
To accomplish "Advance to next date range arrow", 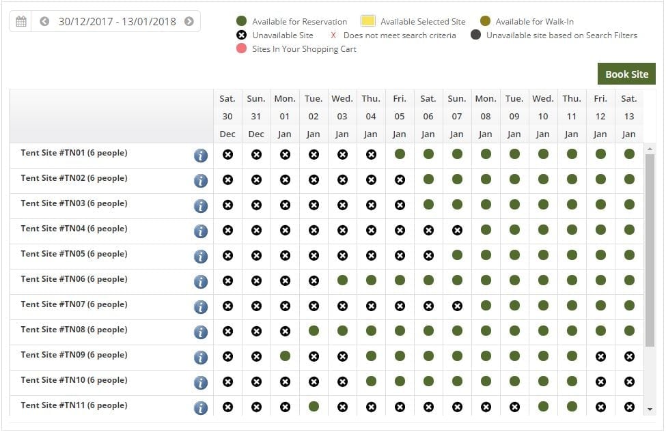I will [189, 21].
